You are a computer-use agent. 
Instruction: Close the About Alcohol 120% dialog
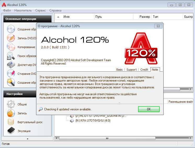pyautogui.click(x=158, y=26)
